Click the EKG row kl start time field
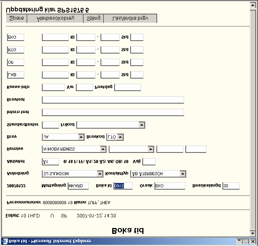 (x=86, y=37)
